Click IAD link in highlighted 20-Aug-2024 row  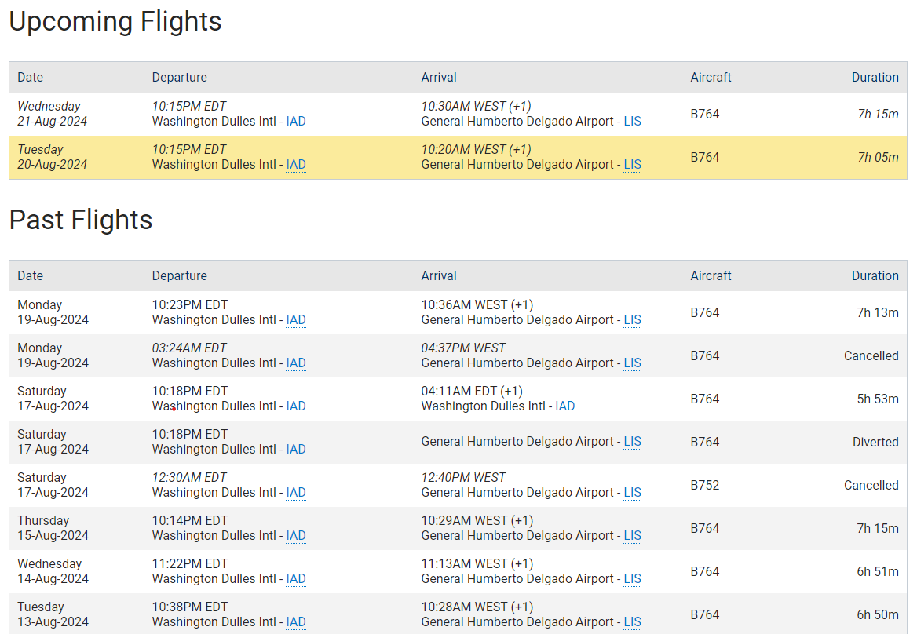pyautogui.click(x=296, y=165)
